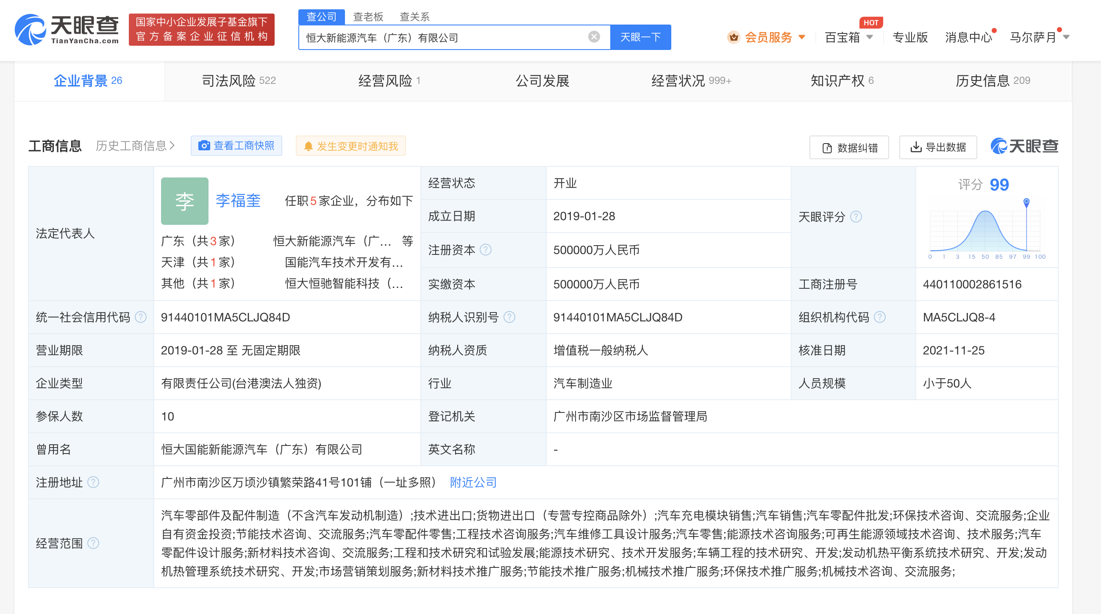
Task: Click establishment date 2019-01-28
Action: point(584,216)
